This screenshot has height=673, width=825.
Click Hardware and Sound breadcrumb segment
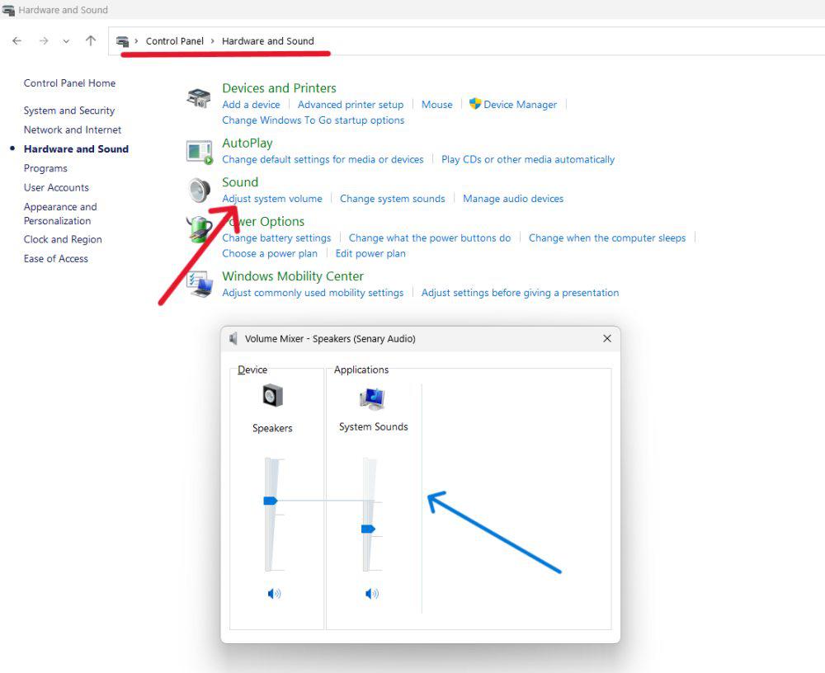pyautogui.click(x=268, y=41)
